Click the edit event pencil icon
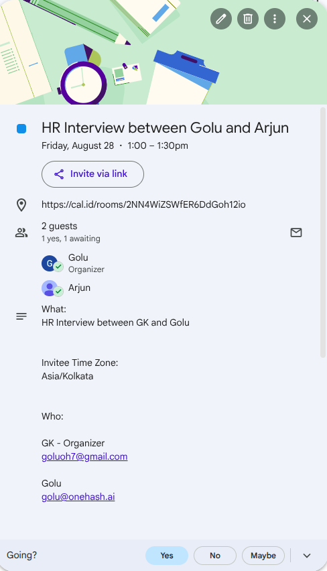Screen dimensions: 327x571 221,19
